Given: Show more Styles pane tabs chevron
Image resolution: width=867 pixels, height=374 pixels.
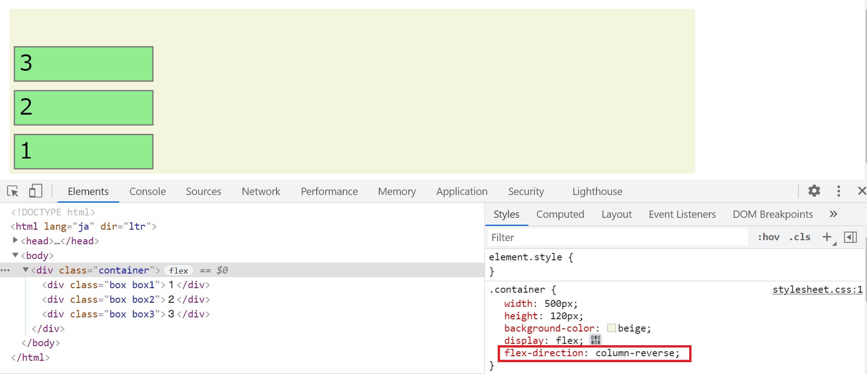Looking at the screenshot, I should click(x=833, y=214).
